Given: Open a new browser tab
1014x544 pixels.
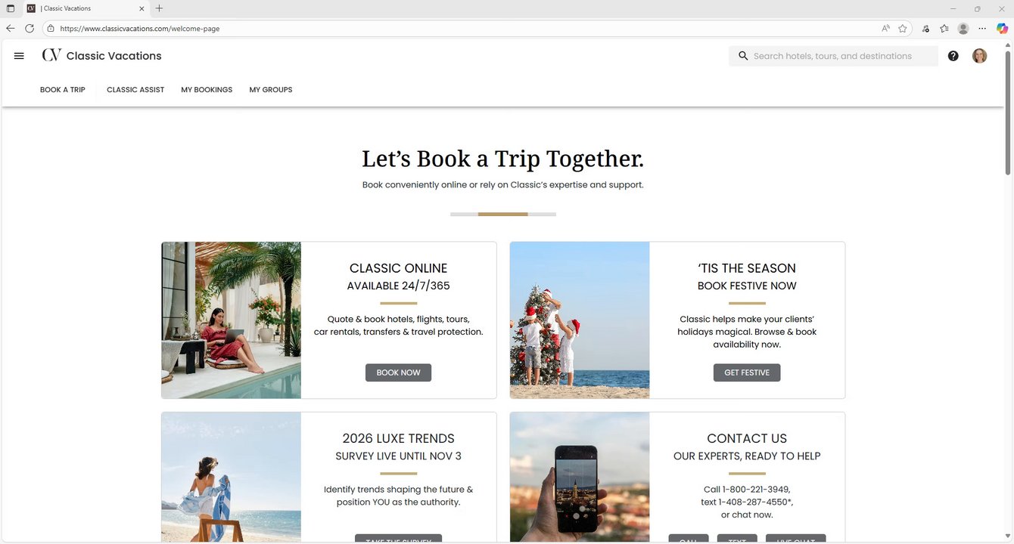Looking at the screenshot, I should [159, 8].
